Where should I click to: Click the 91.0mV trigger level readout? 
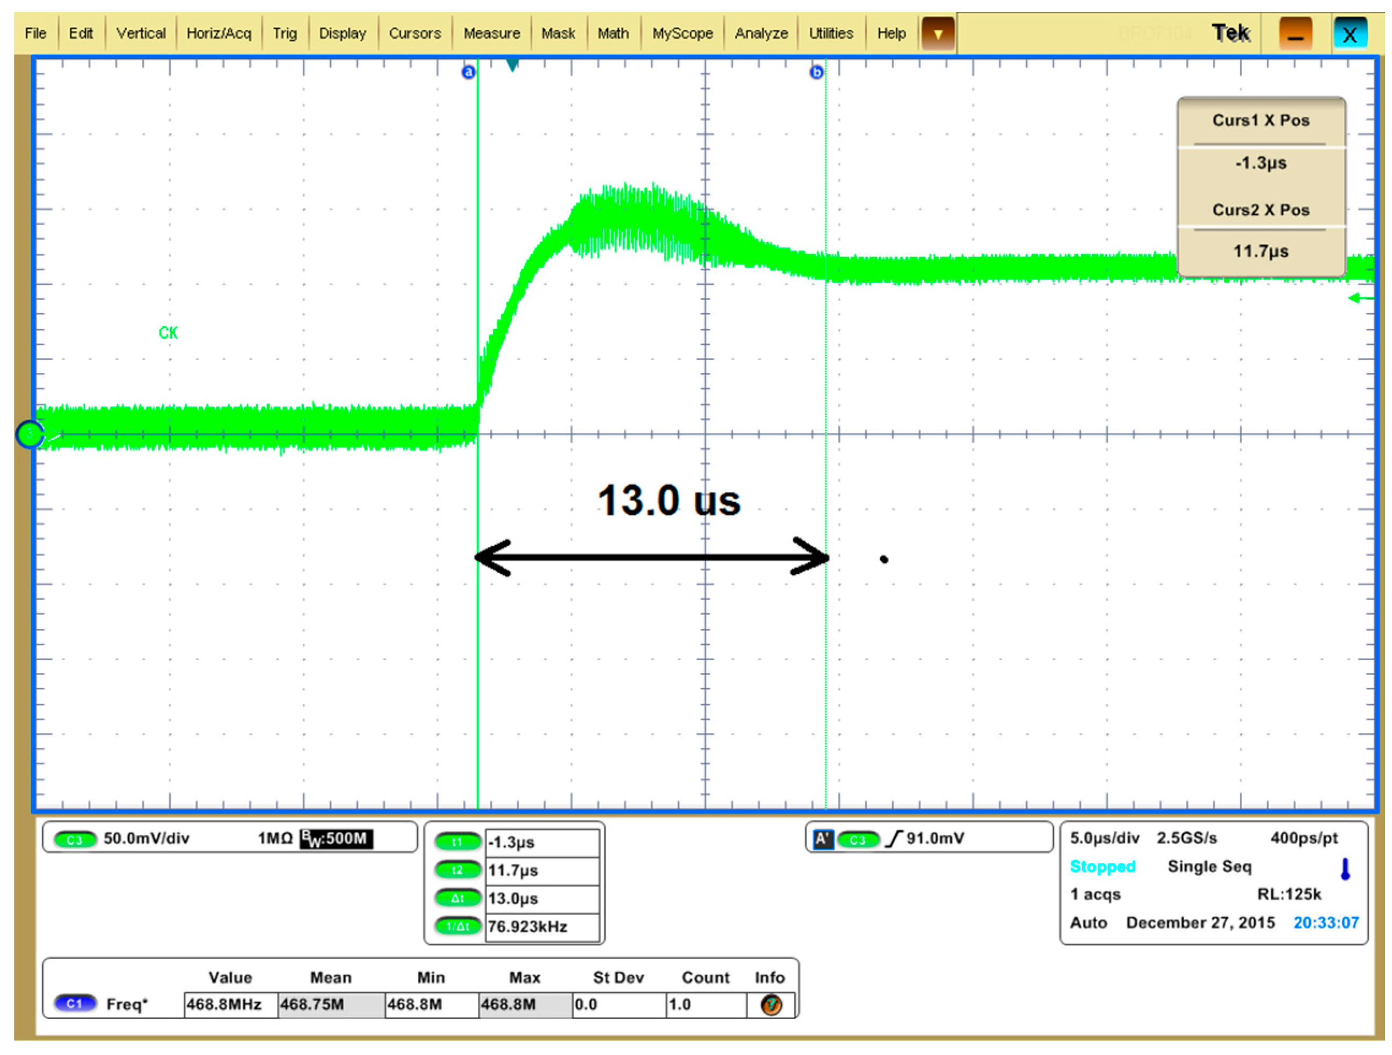(x=935, y=839)
